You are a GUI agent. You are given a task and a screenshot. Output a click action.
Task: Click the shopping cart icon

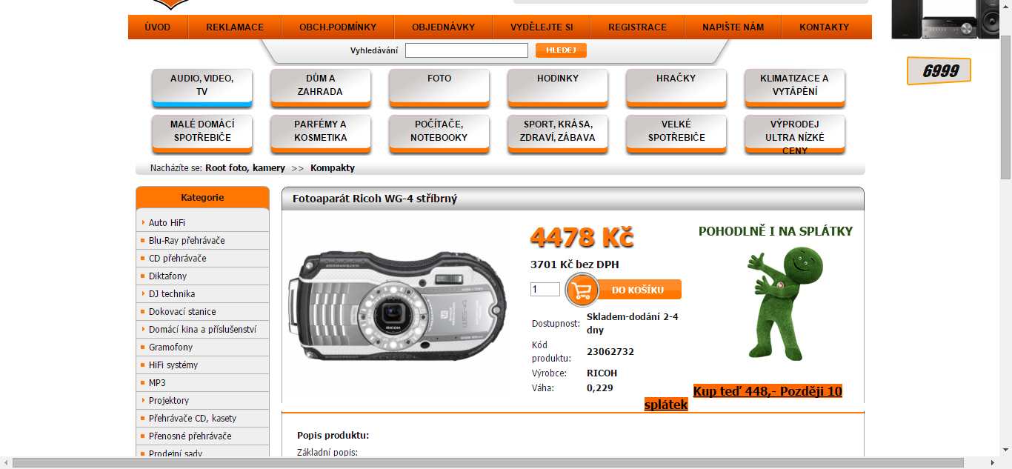pos(582,290)
